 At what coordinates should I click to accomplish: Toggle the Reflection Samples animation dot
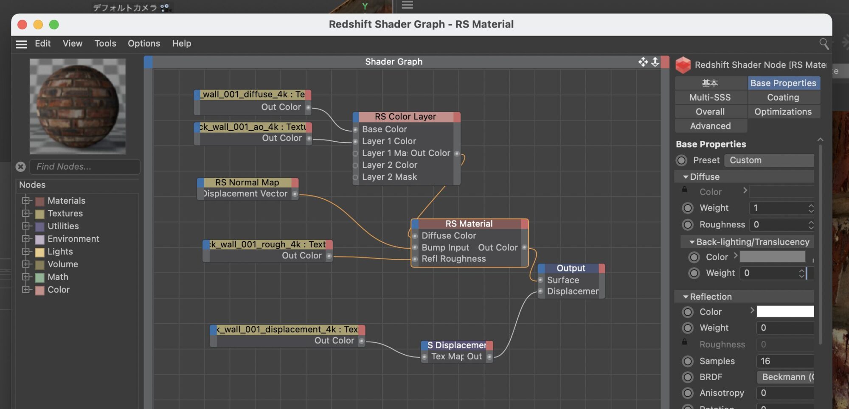tap(687, 361)
